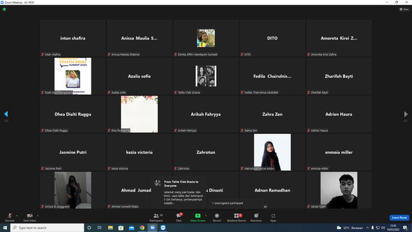Select the Azalia sofie participant tile
412x232 pixels.
point(139,76)
